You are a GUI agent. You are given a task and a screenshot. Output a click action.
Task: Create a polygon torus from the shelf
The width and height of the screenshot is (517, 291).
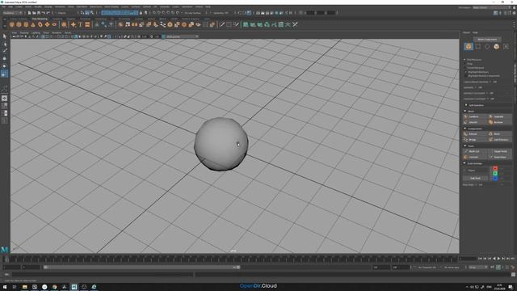(40, 24)
